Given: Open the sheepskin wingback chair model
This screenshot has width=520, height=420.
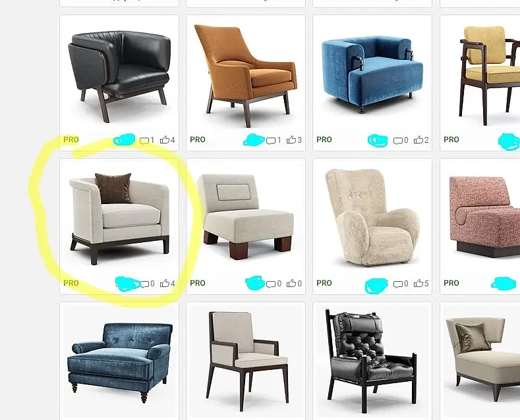Looking at the screenshot, I should pos(372,218).
